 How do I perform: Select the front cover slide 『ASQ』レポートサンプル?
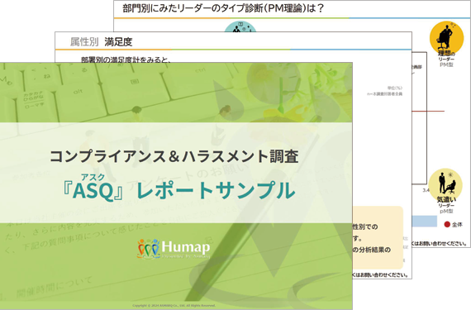coord(176,186)
